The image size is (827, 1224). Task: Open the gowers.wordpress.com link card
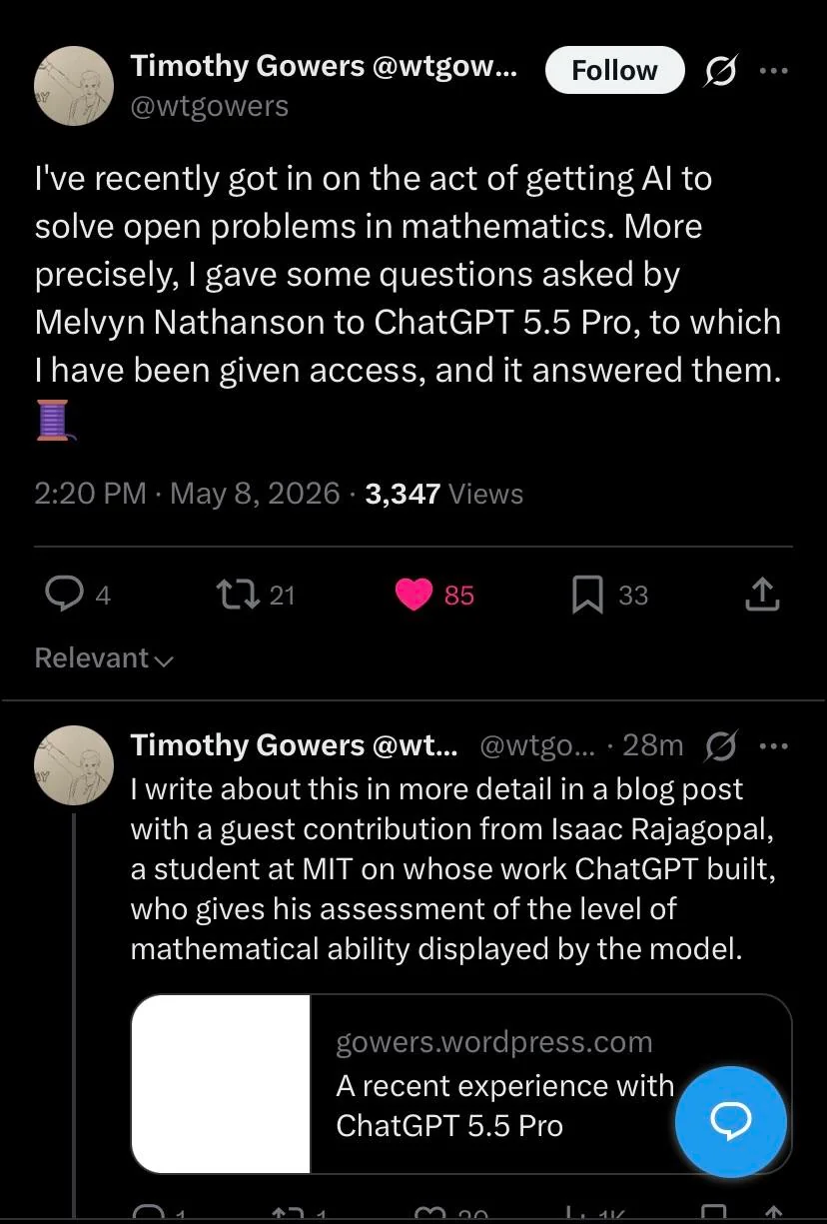coord(461,1083)
